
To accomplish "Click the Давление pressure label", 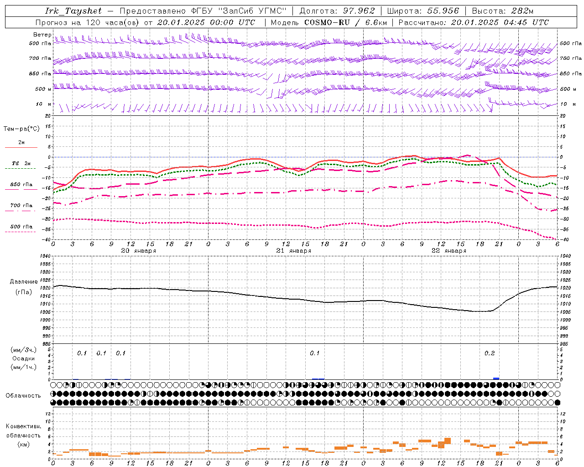I will (x=24, y=281).
